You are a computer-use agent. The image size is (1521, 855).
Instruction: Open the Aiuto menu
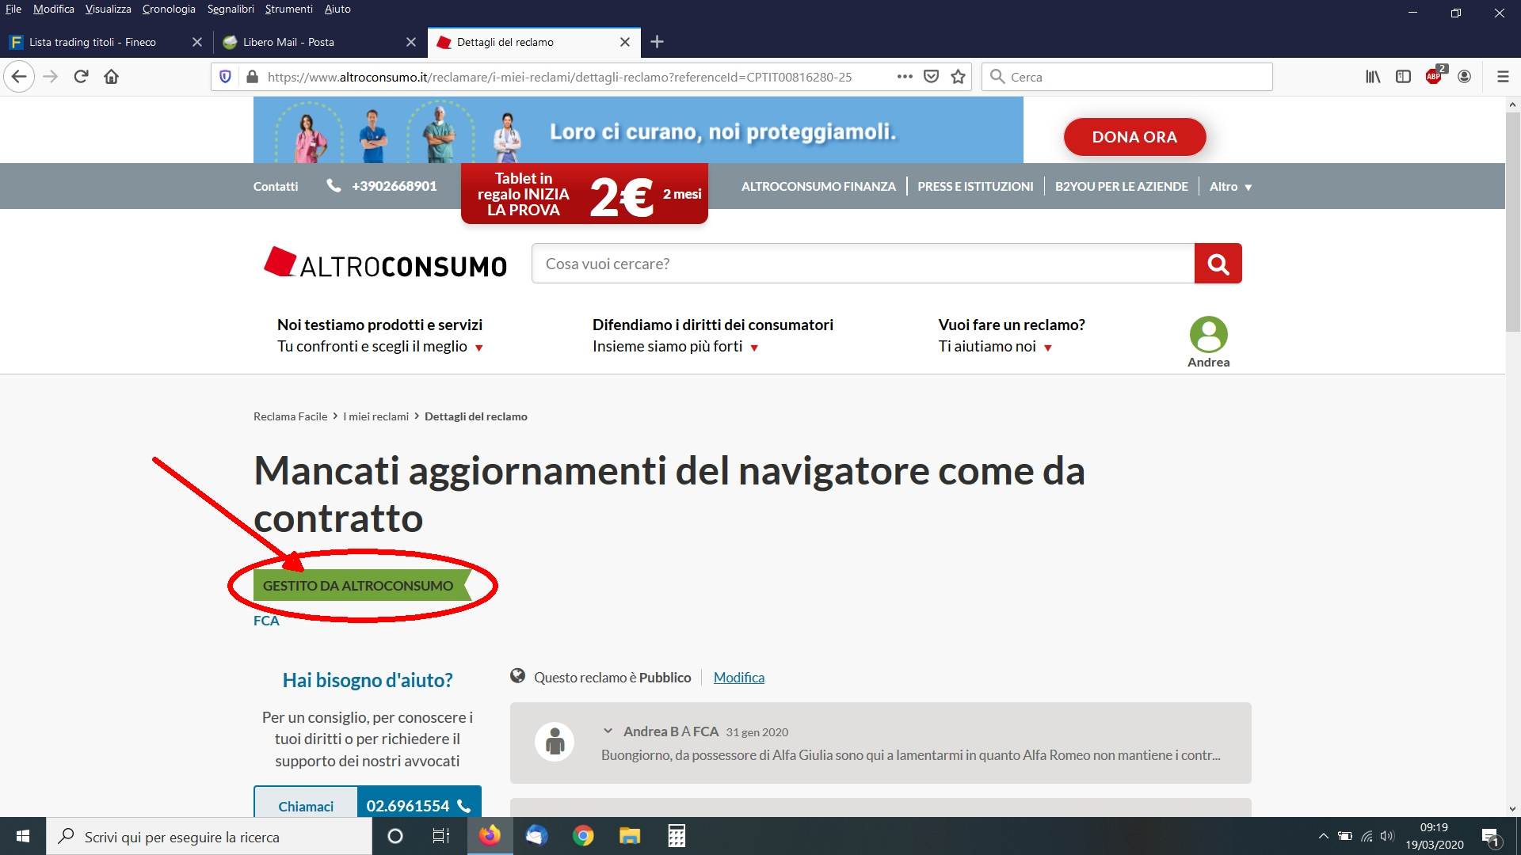337,9
